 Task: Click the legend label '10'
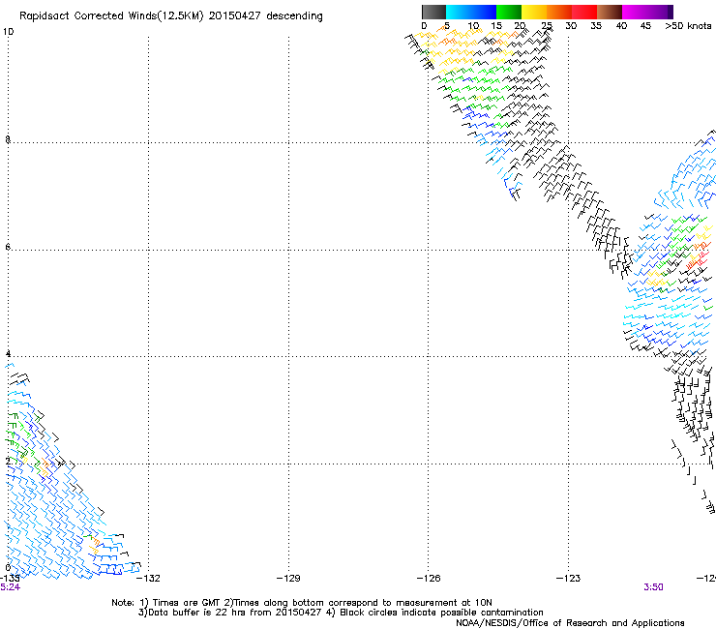pos(473,26)
